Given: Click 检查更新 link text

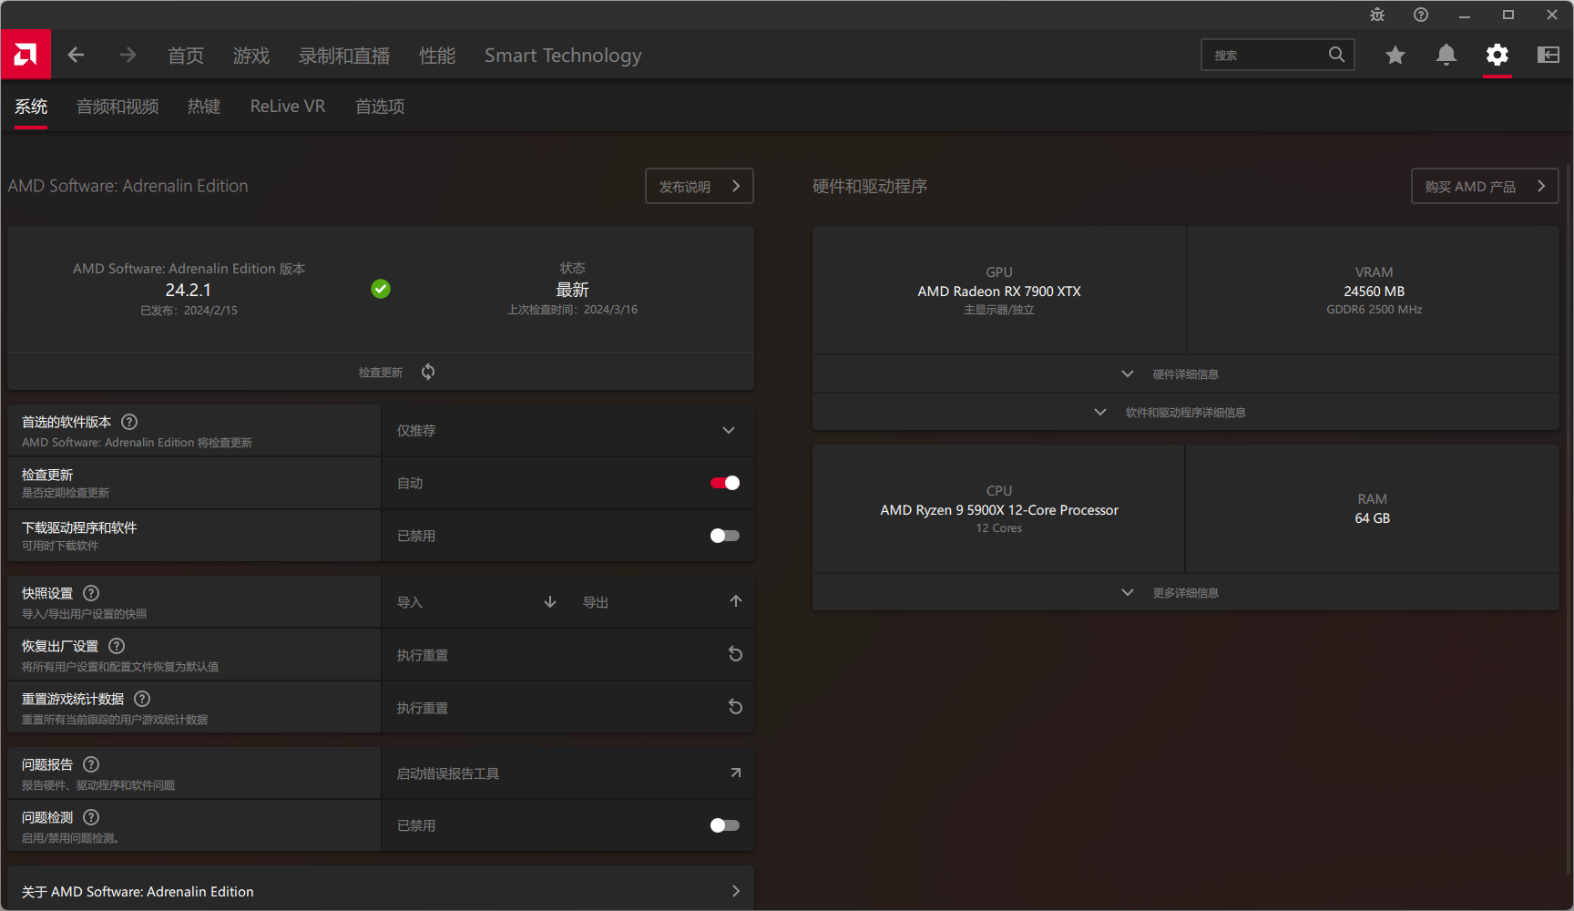Looking at the screenshot, I should click(381, 373).
